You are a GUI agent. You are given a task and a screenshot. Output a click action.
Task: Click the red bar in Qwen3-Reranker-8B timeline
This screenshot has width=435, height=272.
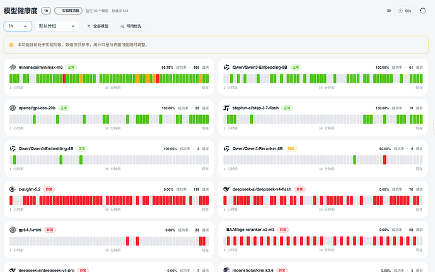coord(385,160)
